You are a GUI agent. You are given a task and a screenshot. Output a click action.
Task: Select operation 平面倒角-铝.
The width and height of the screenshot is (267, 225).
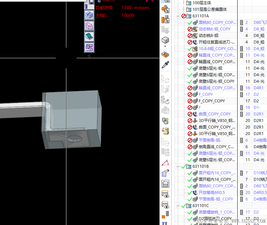209,140
